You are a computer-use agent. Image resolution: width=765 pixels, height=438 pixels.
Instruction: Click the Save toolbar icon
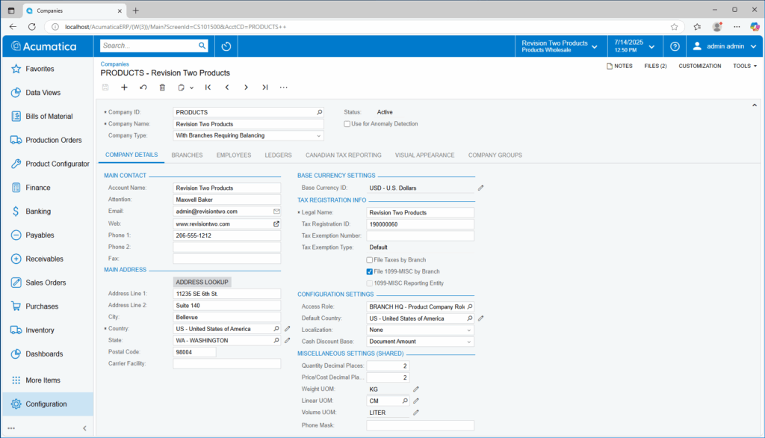(105, 87)
